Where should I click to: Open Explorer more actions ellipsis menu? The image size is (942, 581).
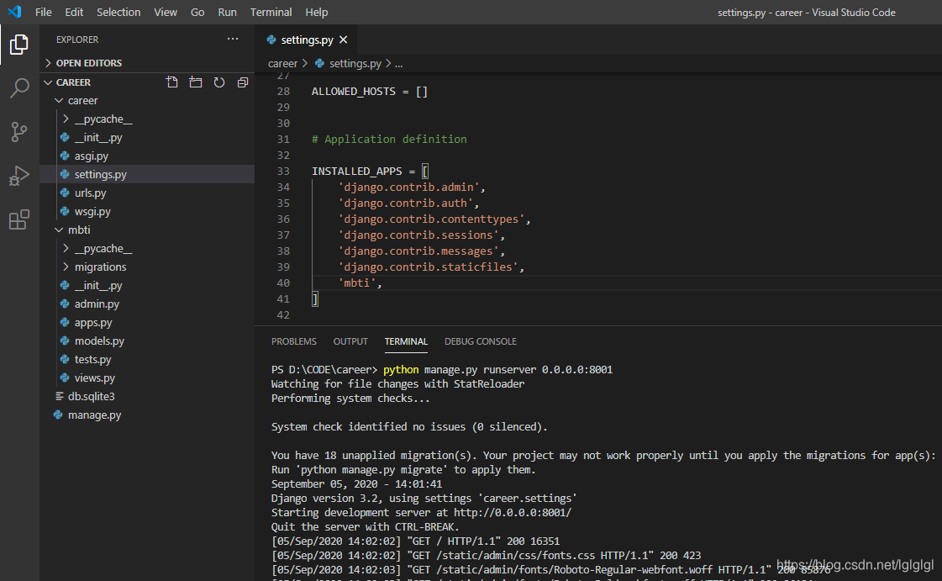(233, 39)
